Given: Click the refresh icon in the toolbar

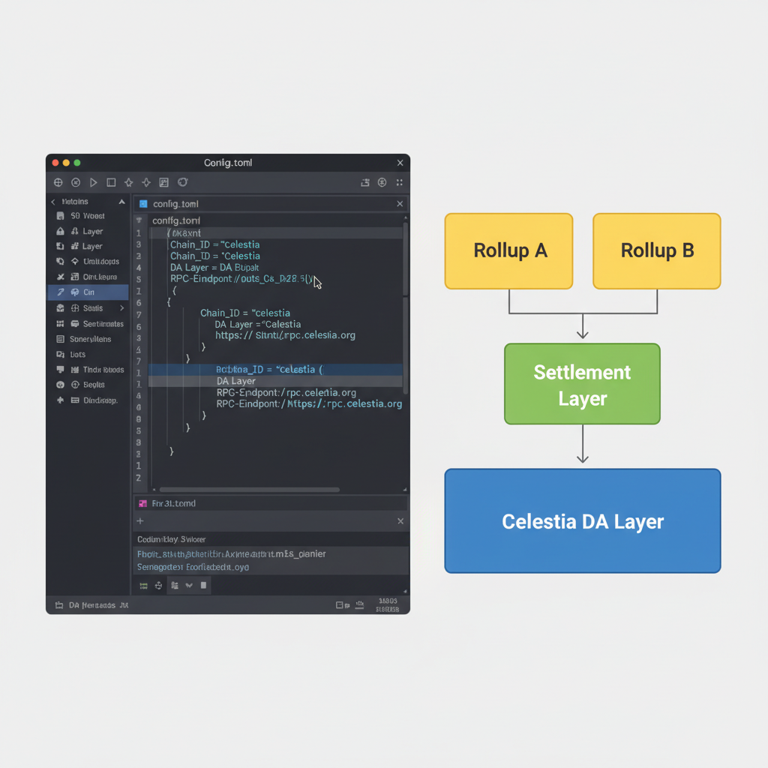Looking at the screenshot, I should point(182,183).
